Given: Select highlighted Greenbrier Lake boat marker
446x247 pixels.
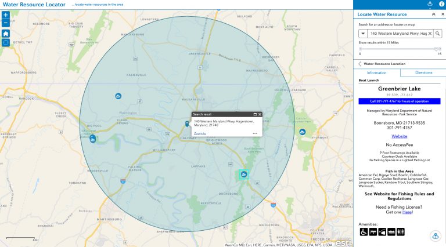Looking at the screenshot, I should coord(244,175).
